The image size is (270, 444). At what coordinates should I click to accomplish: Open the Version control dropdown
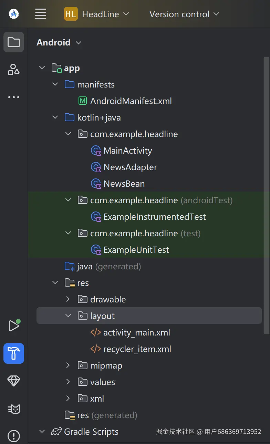[x=184, y=14]
